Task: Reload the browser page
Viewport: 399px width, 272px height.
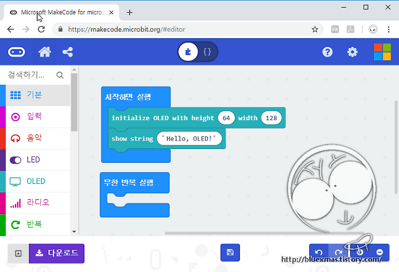Action: click(x=41, y=29)
